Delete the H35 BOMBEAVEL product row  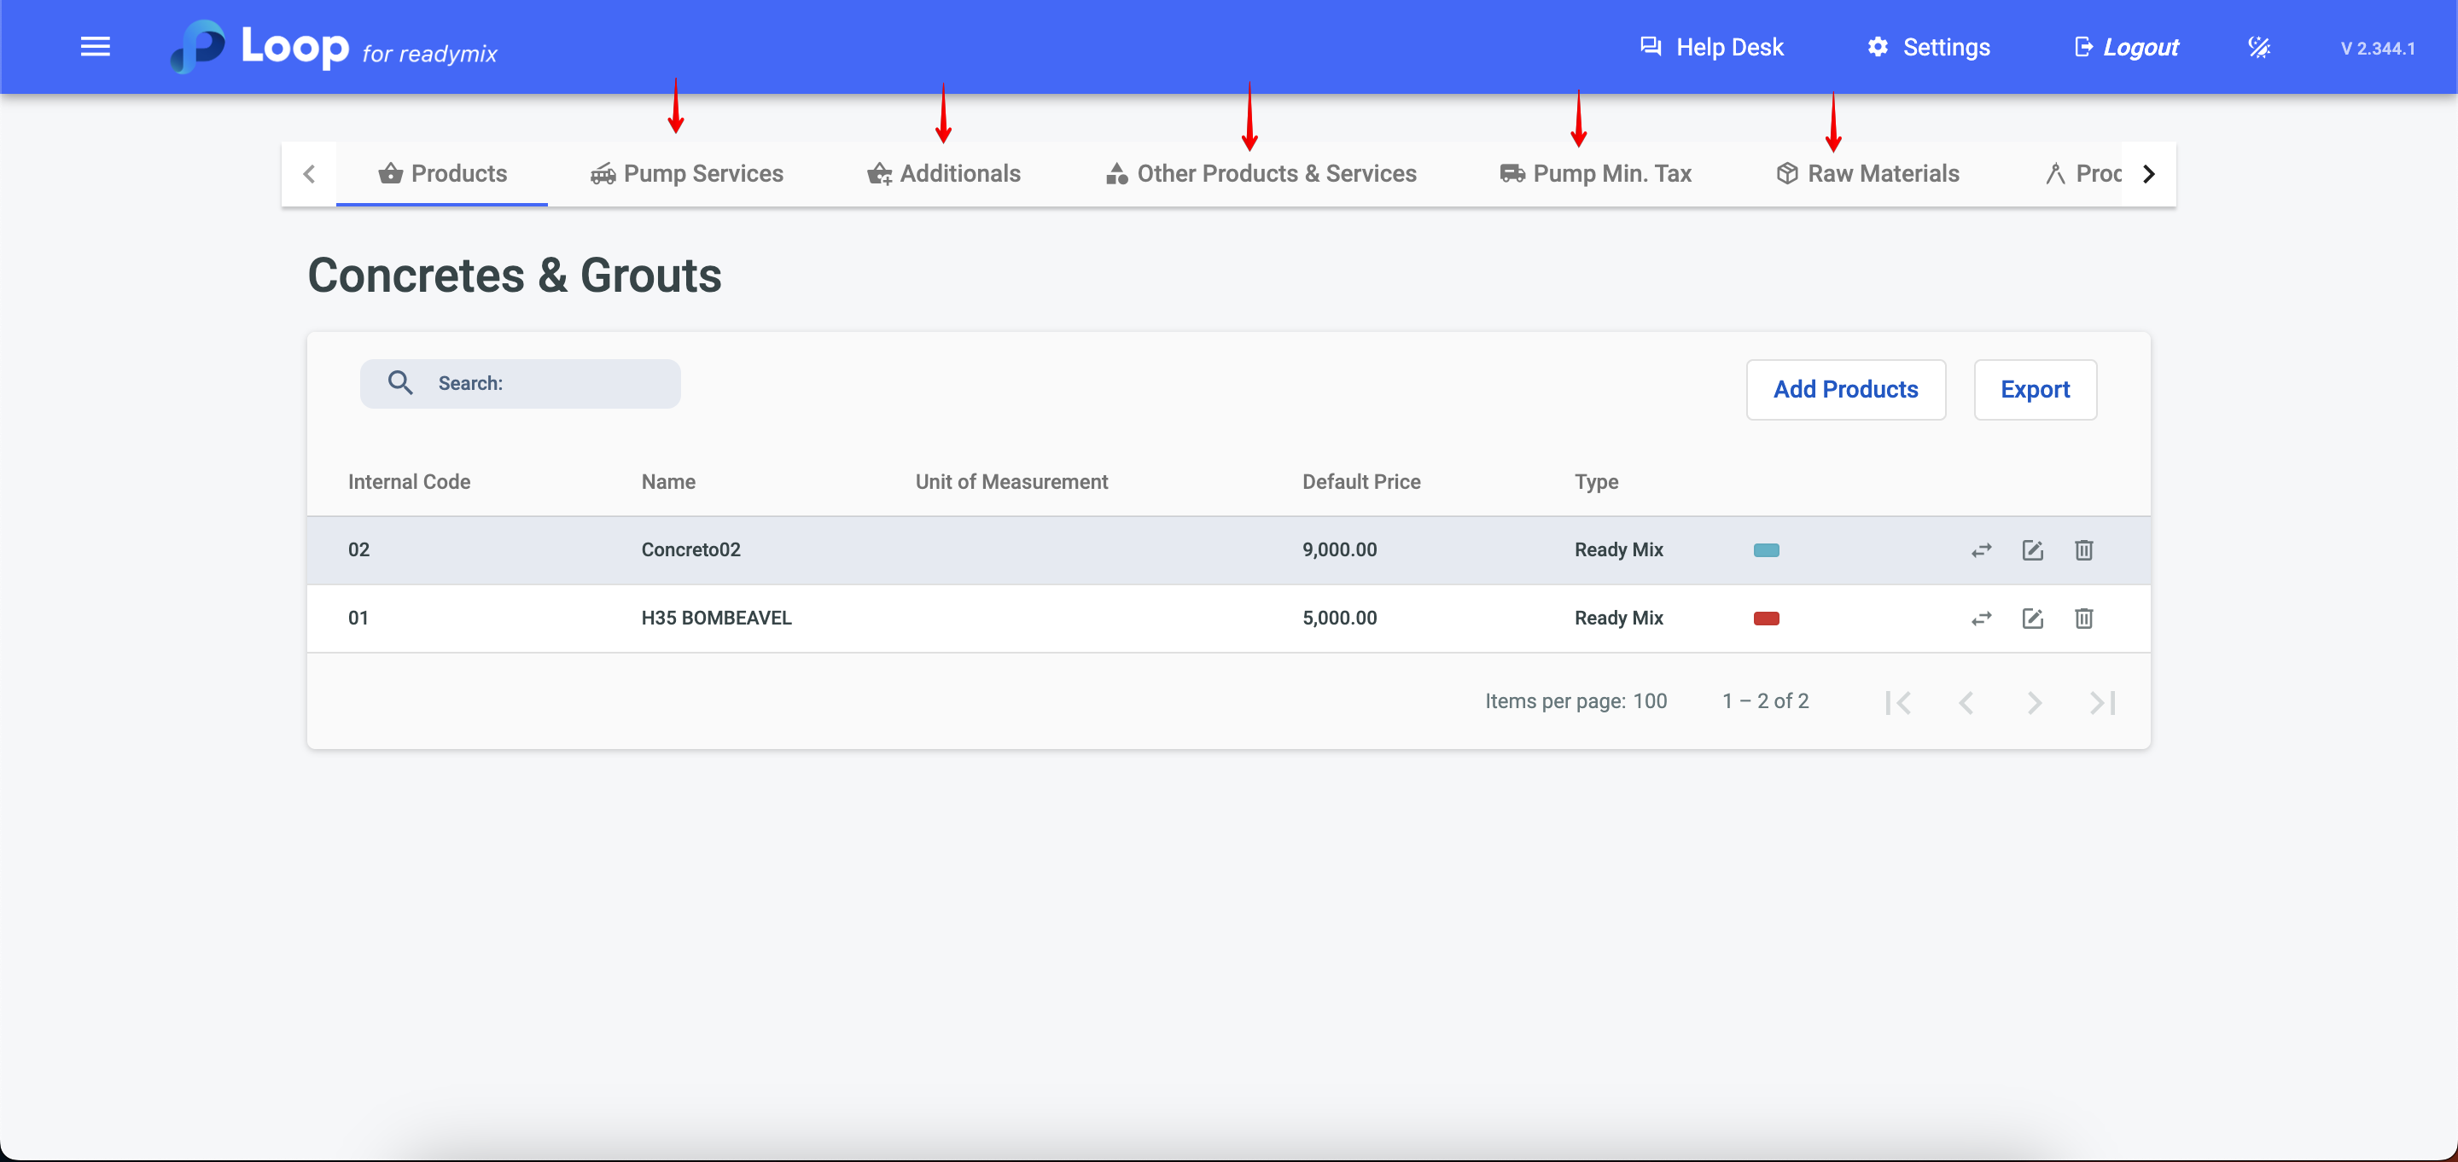2083,619
